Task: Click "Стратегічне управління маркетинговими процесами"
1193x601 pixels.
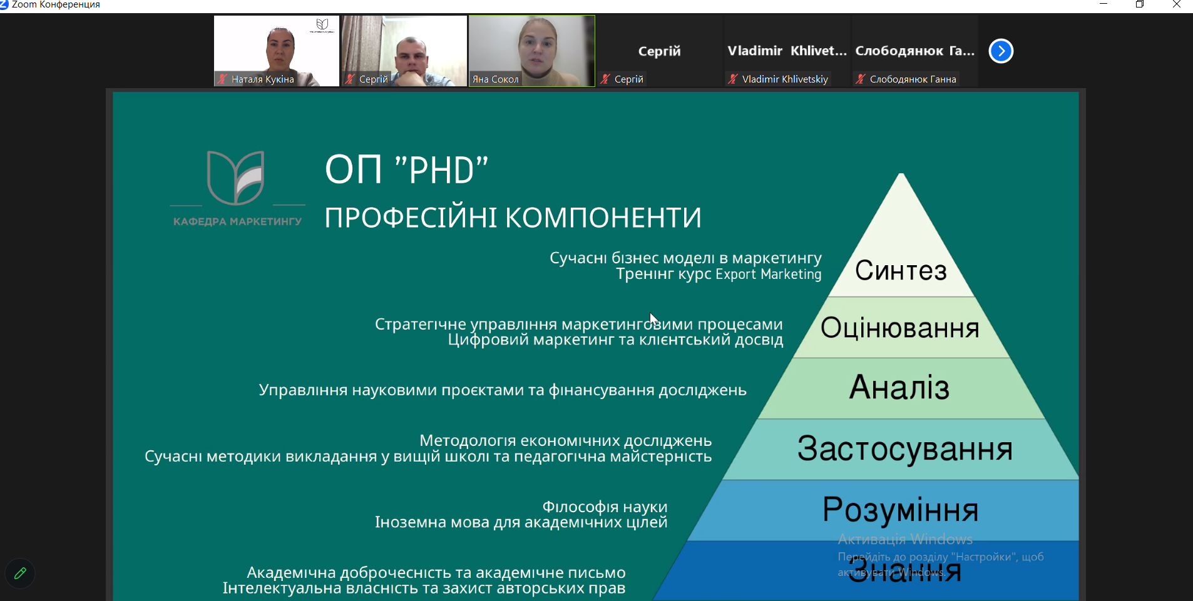Action: click(x=579, y=324)
